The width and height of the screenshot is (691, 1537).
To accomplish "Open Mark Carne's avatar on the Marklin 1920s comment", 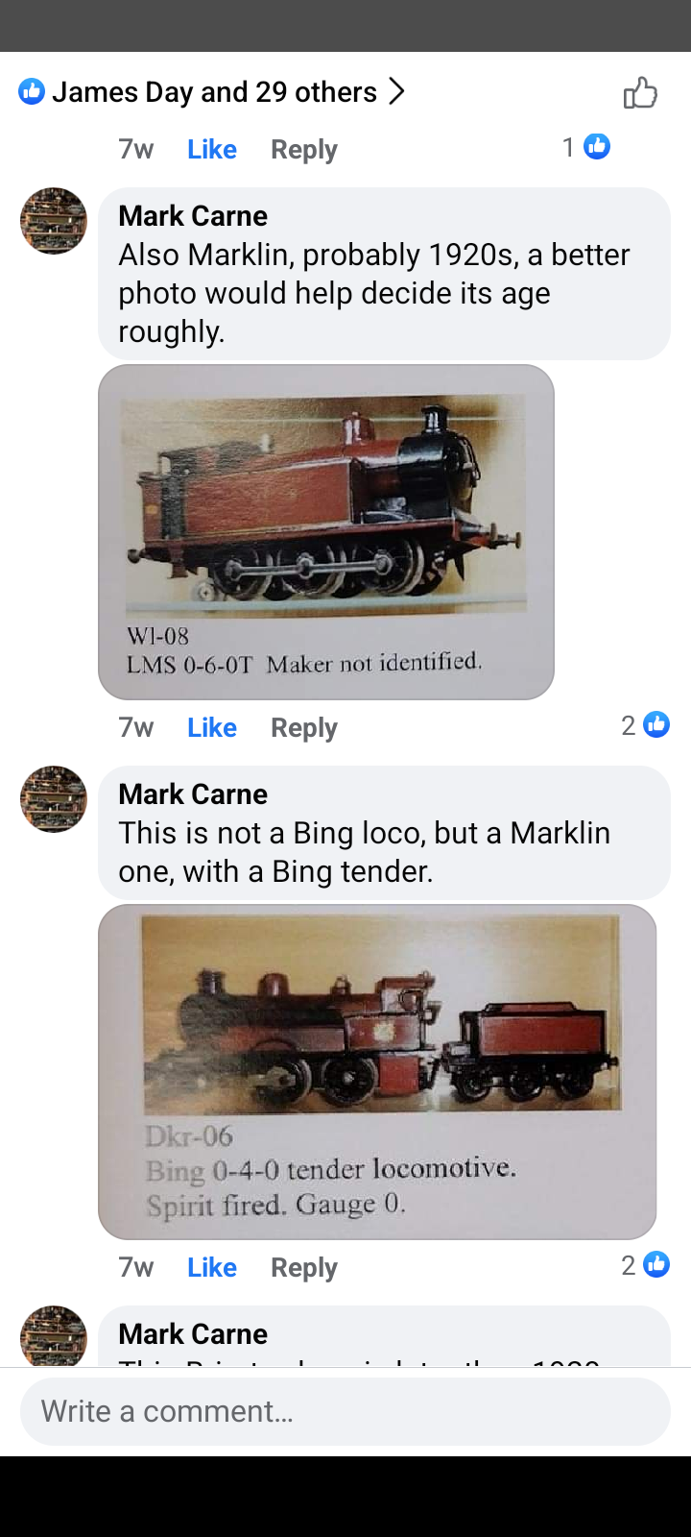I will pyautogui.click(x=54, y=221).
